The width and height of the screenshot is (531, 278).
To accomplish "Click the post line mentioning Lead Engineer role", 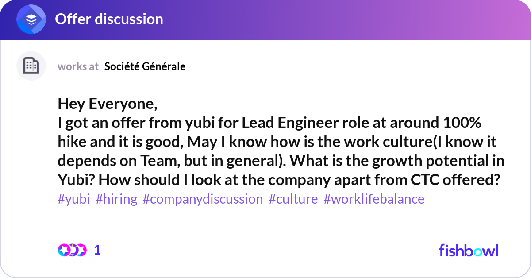I will [x=269, y=123].
